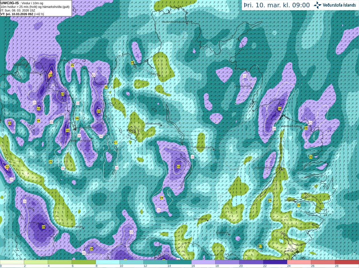The height and width of the screenshot is (268, 359).
Task: Select the Ásbyrgi station label
Action: tap(155, 74)
